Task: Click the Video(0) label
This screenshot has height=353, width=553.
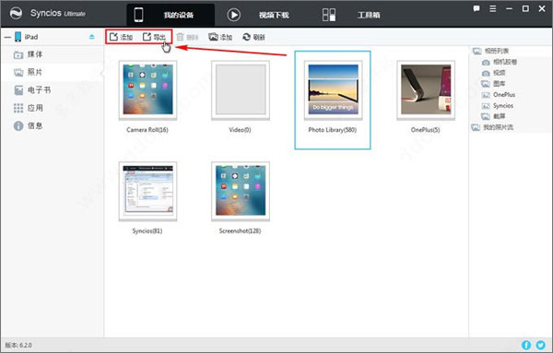Action: (x=241, y=130)
